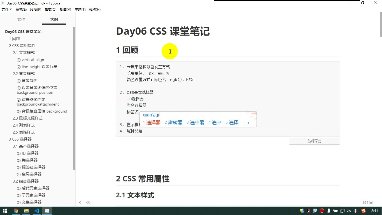Screen dimensions: 382x215
Task: Click the microphone tray icon
Action: [x=329, y=211]
